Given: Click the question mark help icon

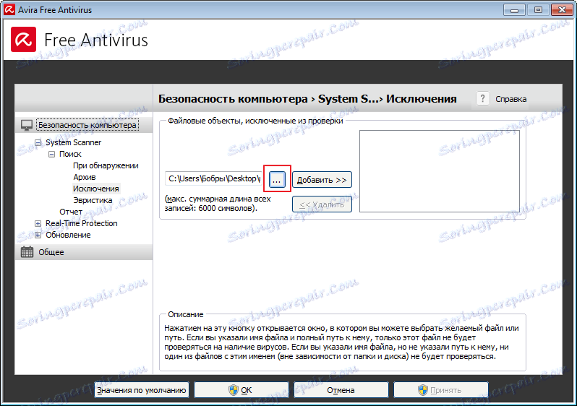Looking at the screenshot, I should pos(483,98).
